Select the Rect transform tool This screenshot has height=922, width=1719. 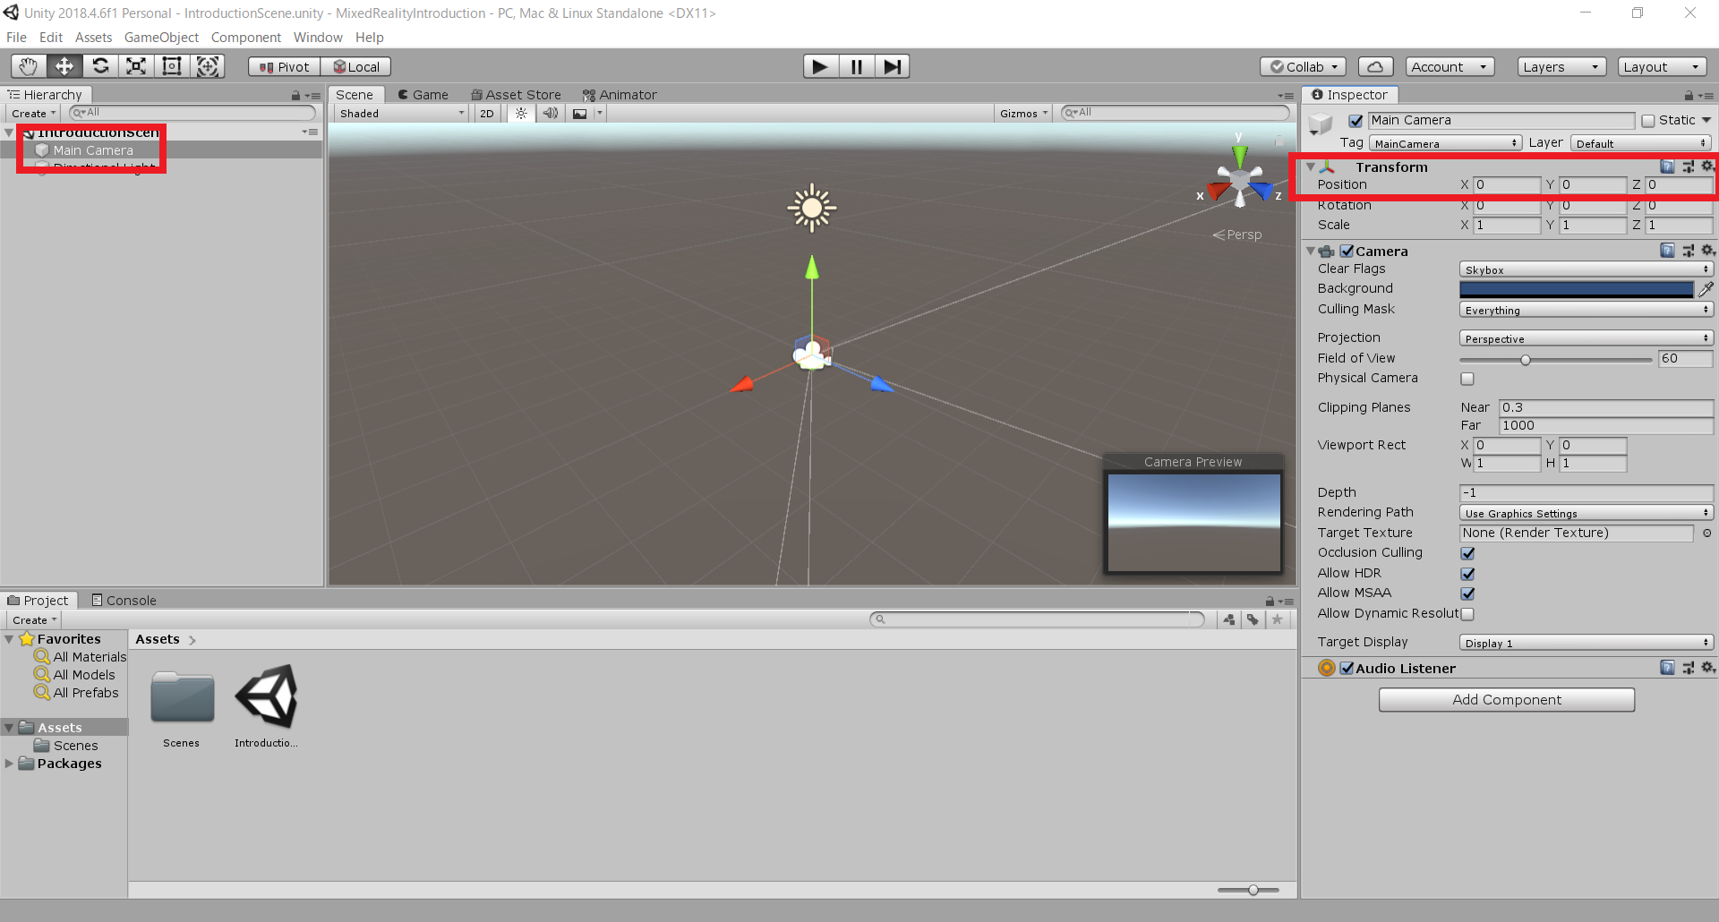pyautogui.click(x=172, y=66)
